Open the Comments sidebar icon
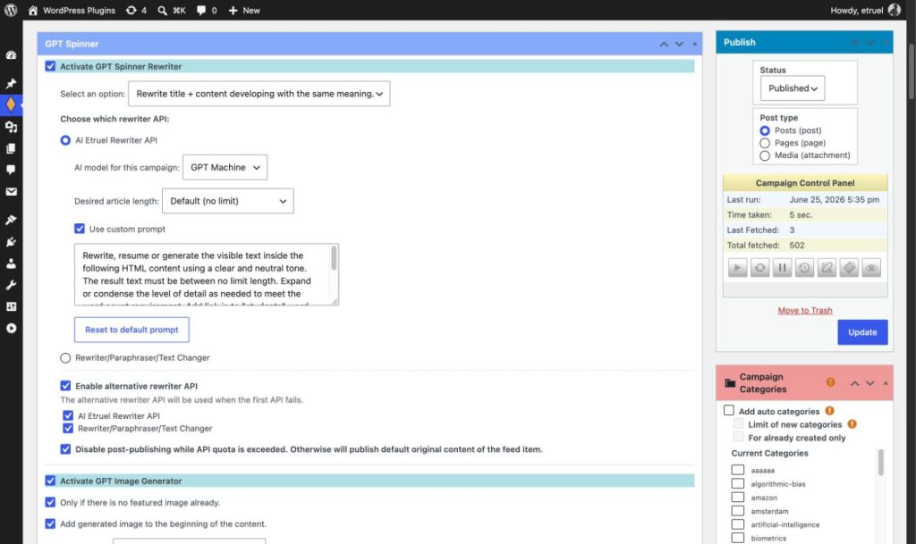Image resolution: width=916 pixels, height=544 pixels. pos(11,170)
